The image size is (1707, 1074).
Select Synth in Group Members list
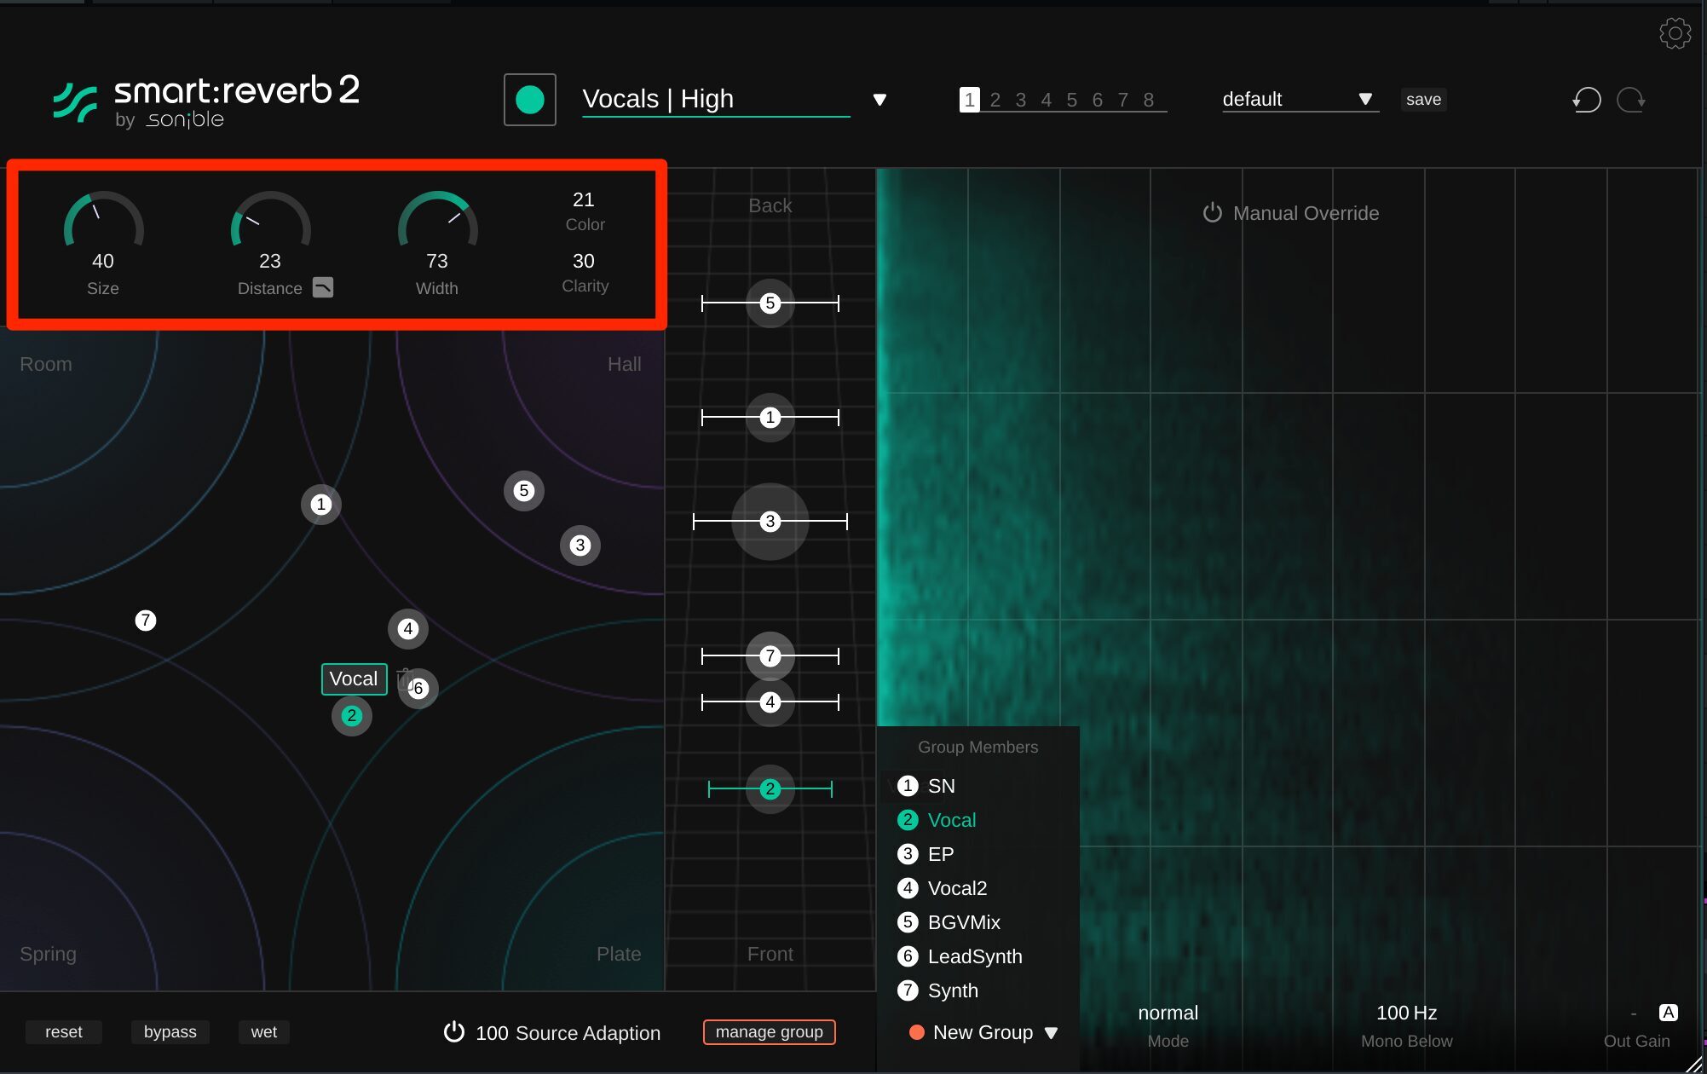pyautogui.click(x=937, y=990)
